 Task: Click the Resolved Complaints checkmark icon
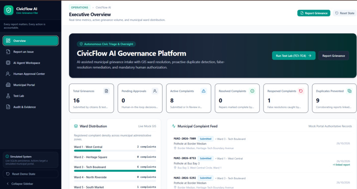pyautogui.click(x=252, y=91)
